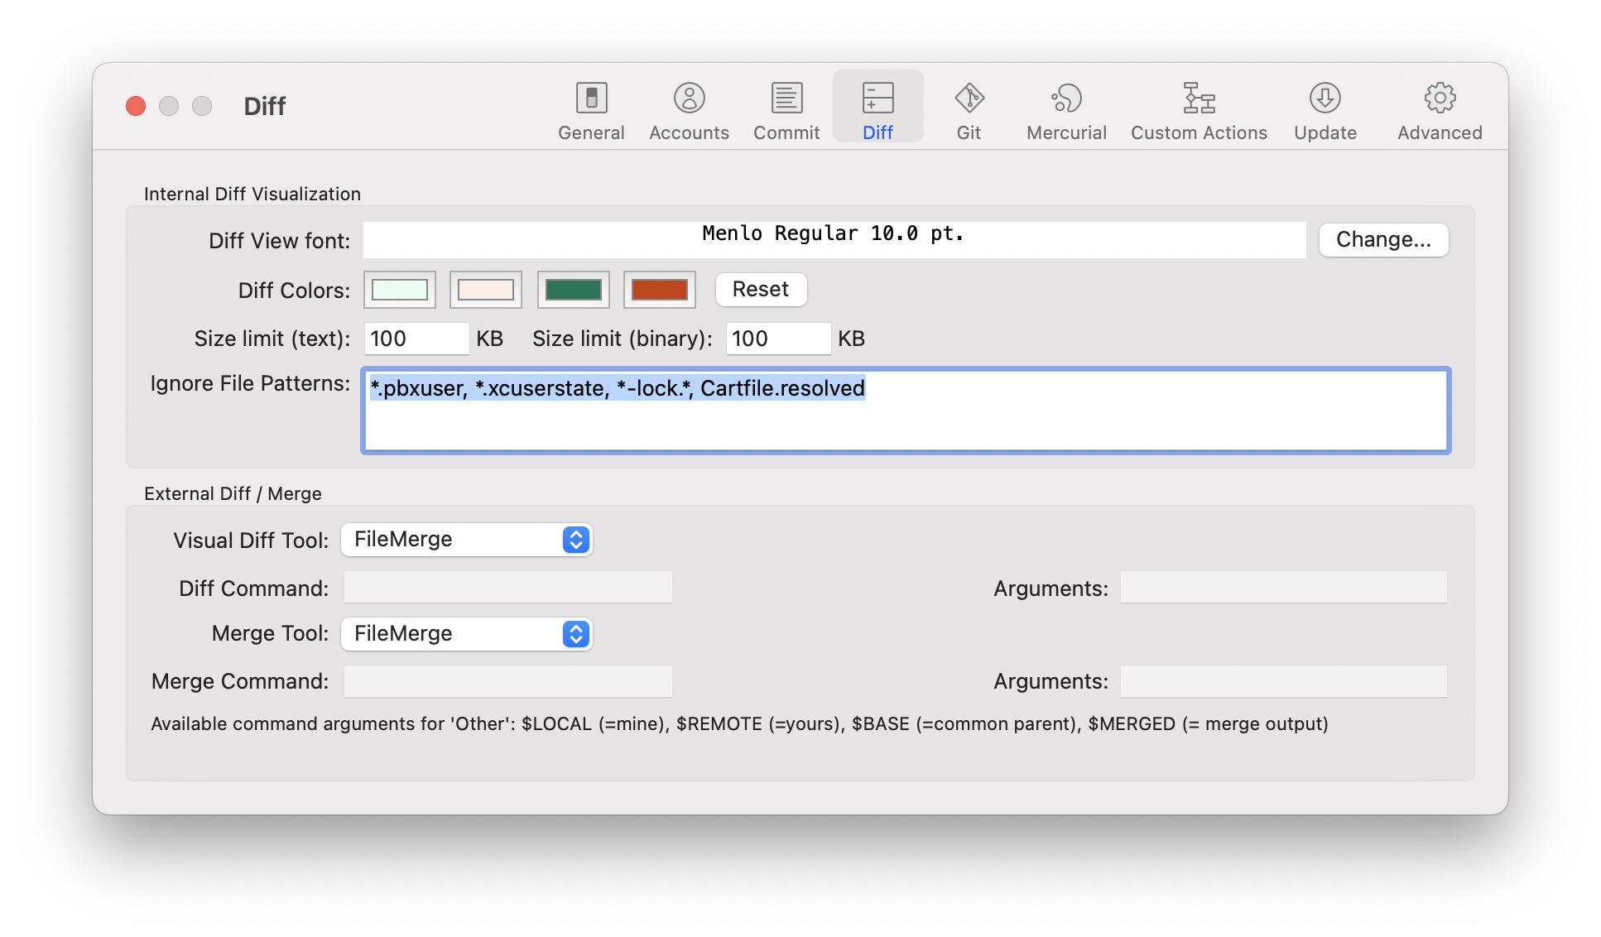Expand the Merge Tool dropdown
Image resolution: width=1601 pixels, height=937 pixels.
[467, 634]
